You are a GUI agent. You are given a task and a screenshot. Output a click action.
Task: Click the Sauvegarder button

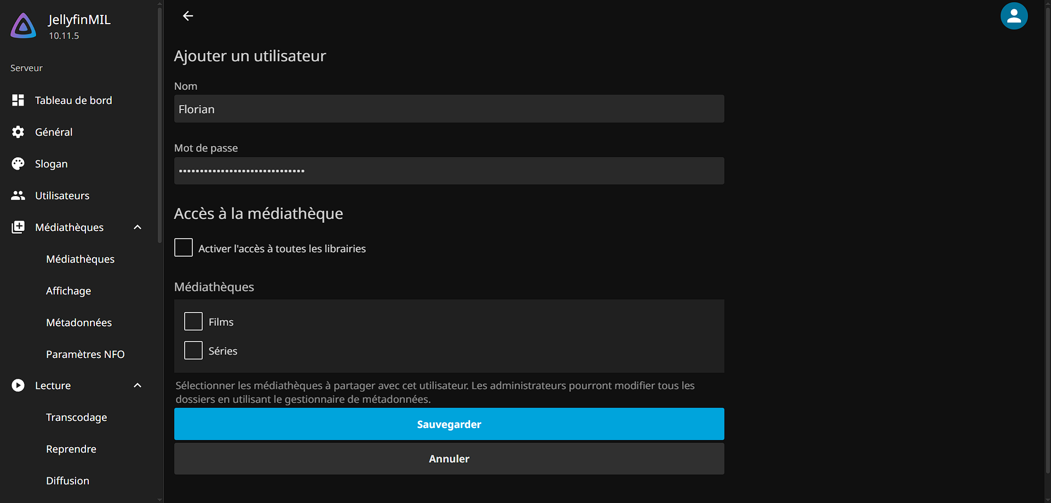449,424
